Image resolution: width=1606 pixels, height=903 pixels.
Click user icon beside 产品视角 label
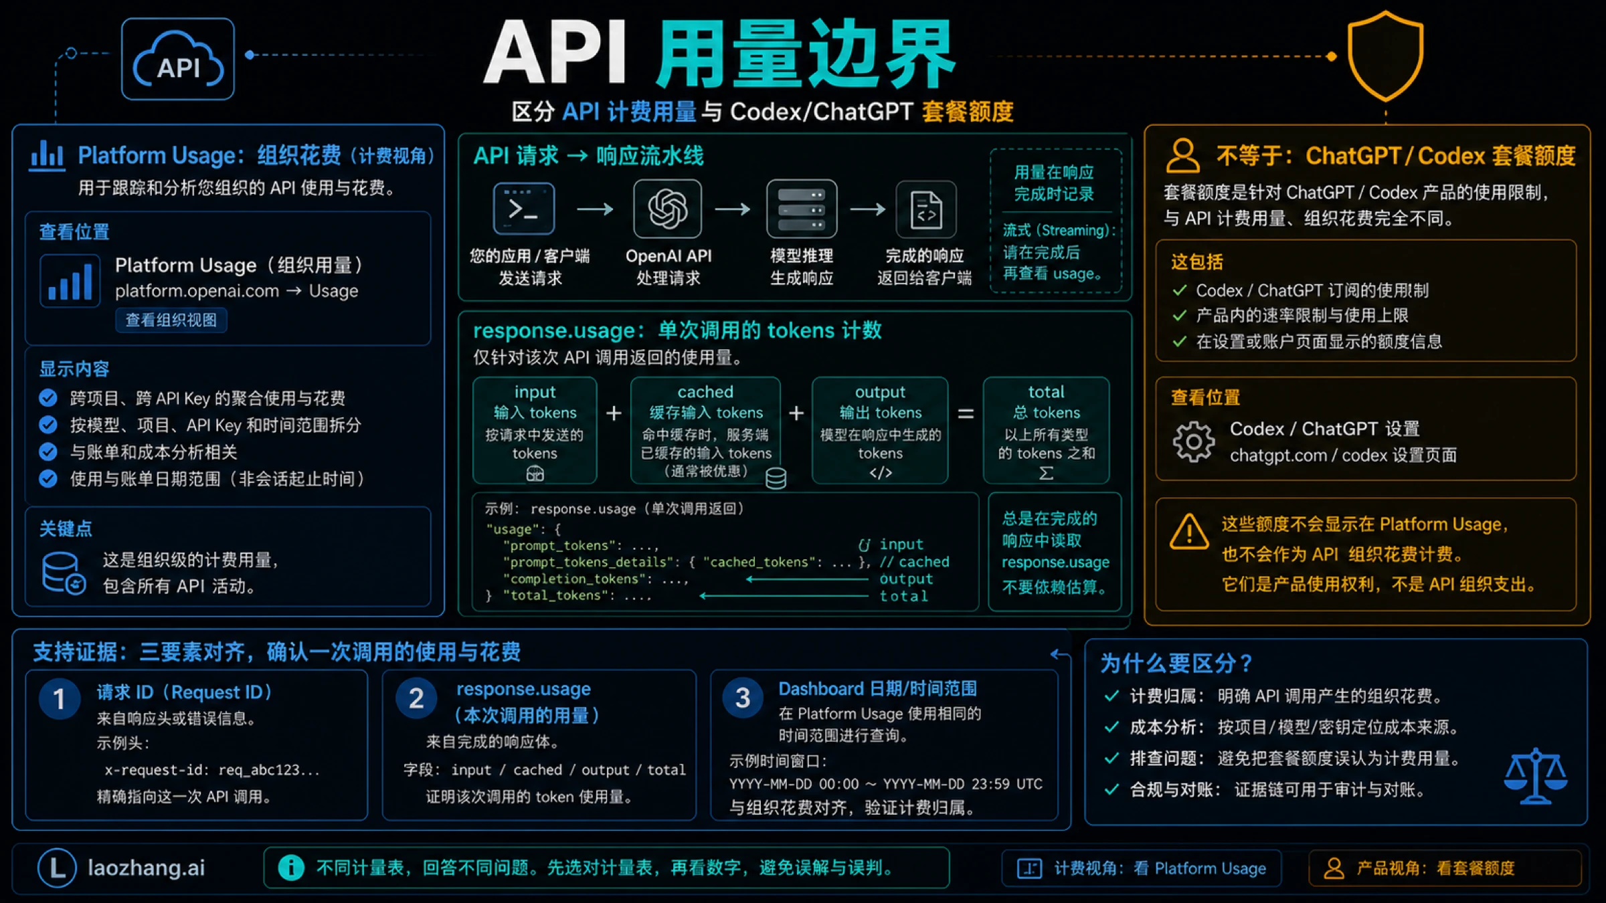pyautogui.click(x=1334, y=868)
